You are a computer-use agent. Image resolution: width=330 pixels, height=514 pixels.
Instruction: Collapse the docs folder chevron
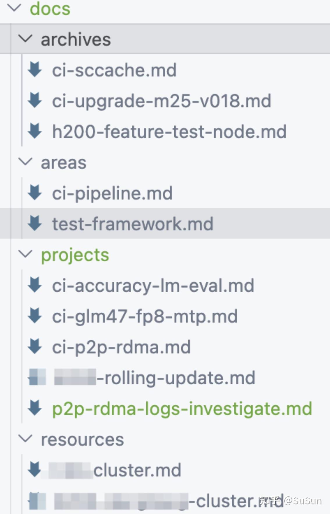pyautogui.click(x=14, y=8)
